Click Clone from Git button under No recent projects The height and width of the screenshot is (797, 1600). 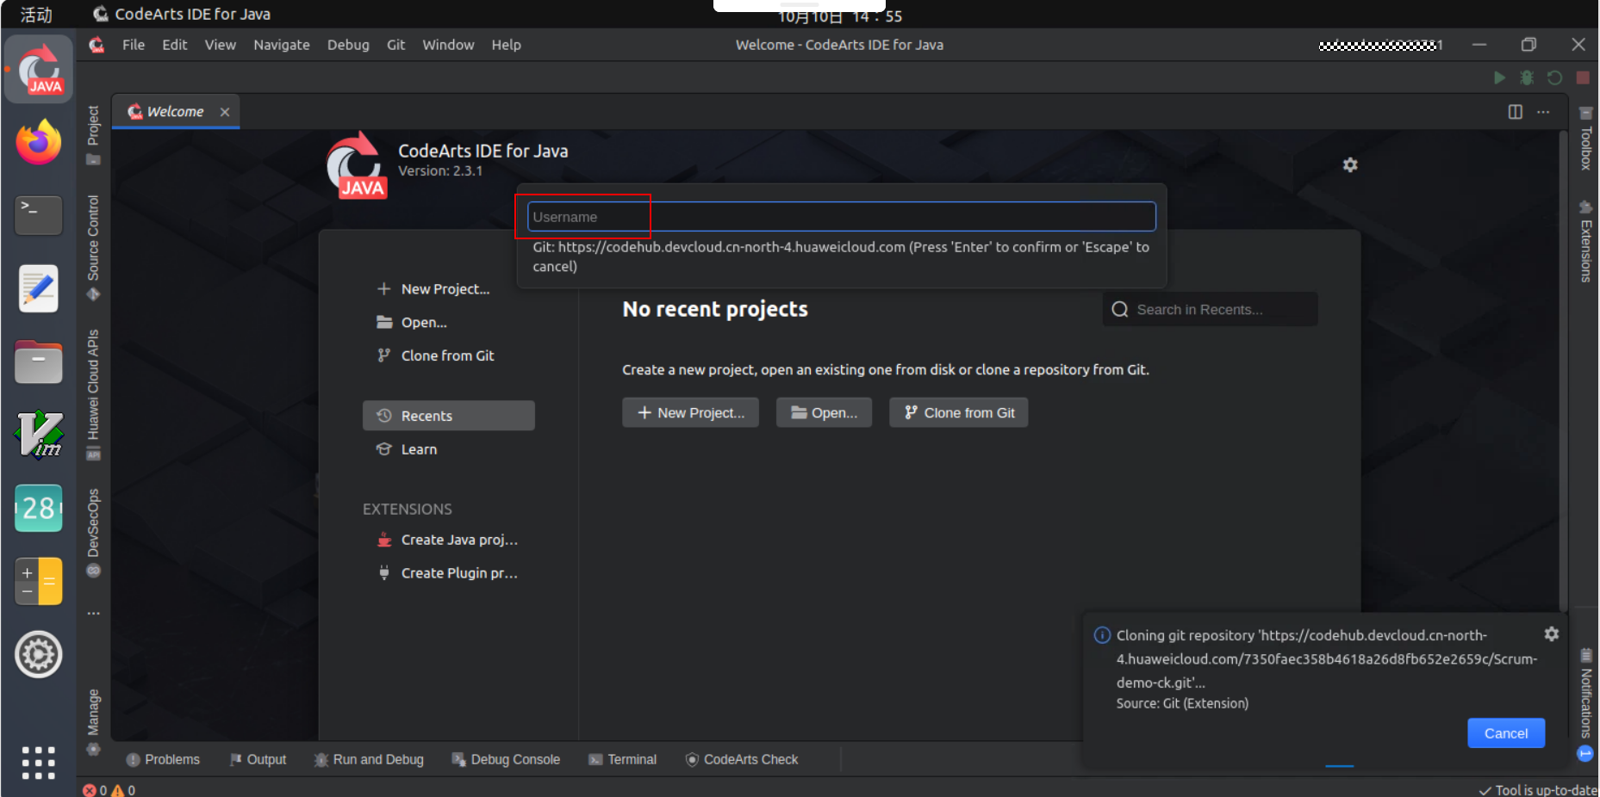pos(959,412)
